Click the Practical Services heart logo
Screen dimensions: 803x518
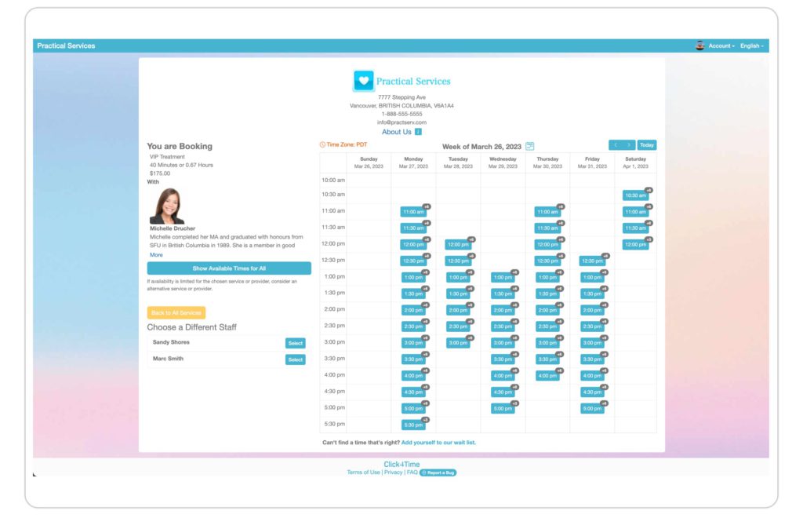[364, 80]
